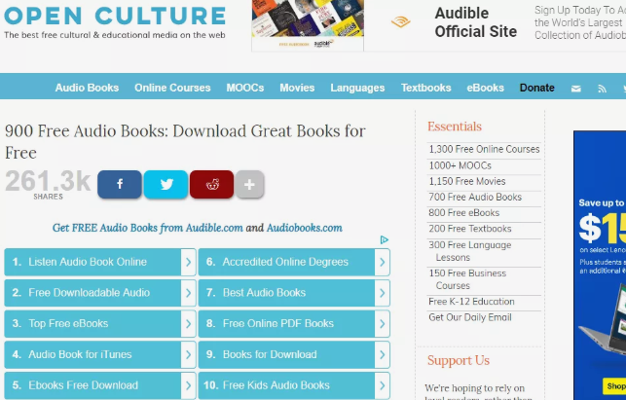Click arrow next to Free Online PDF Books
The height and width of the screenshot is (400, 626).
click(x=383, y=323)
